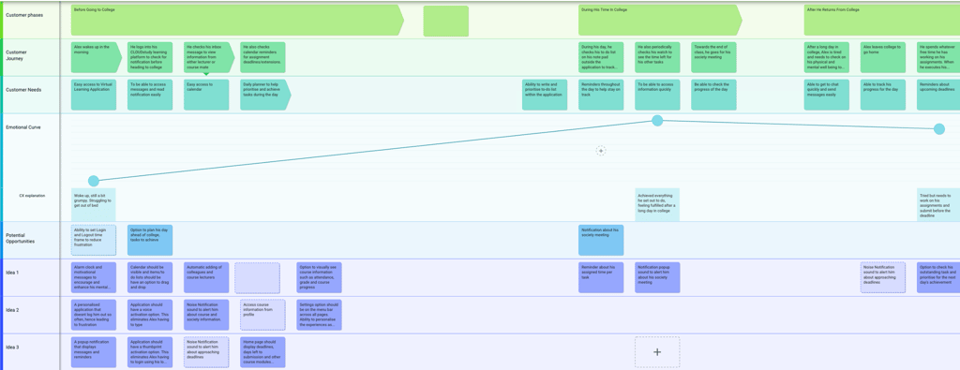Image resolution: width=960 pixels, height=370 pixels.
Task: Select the emotional curve point at far right
Action: [938, 129]
